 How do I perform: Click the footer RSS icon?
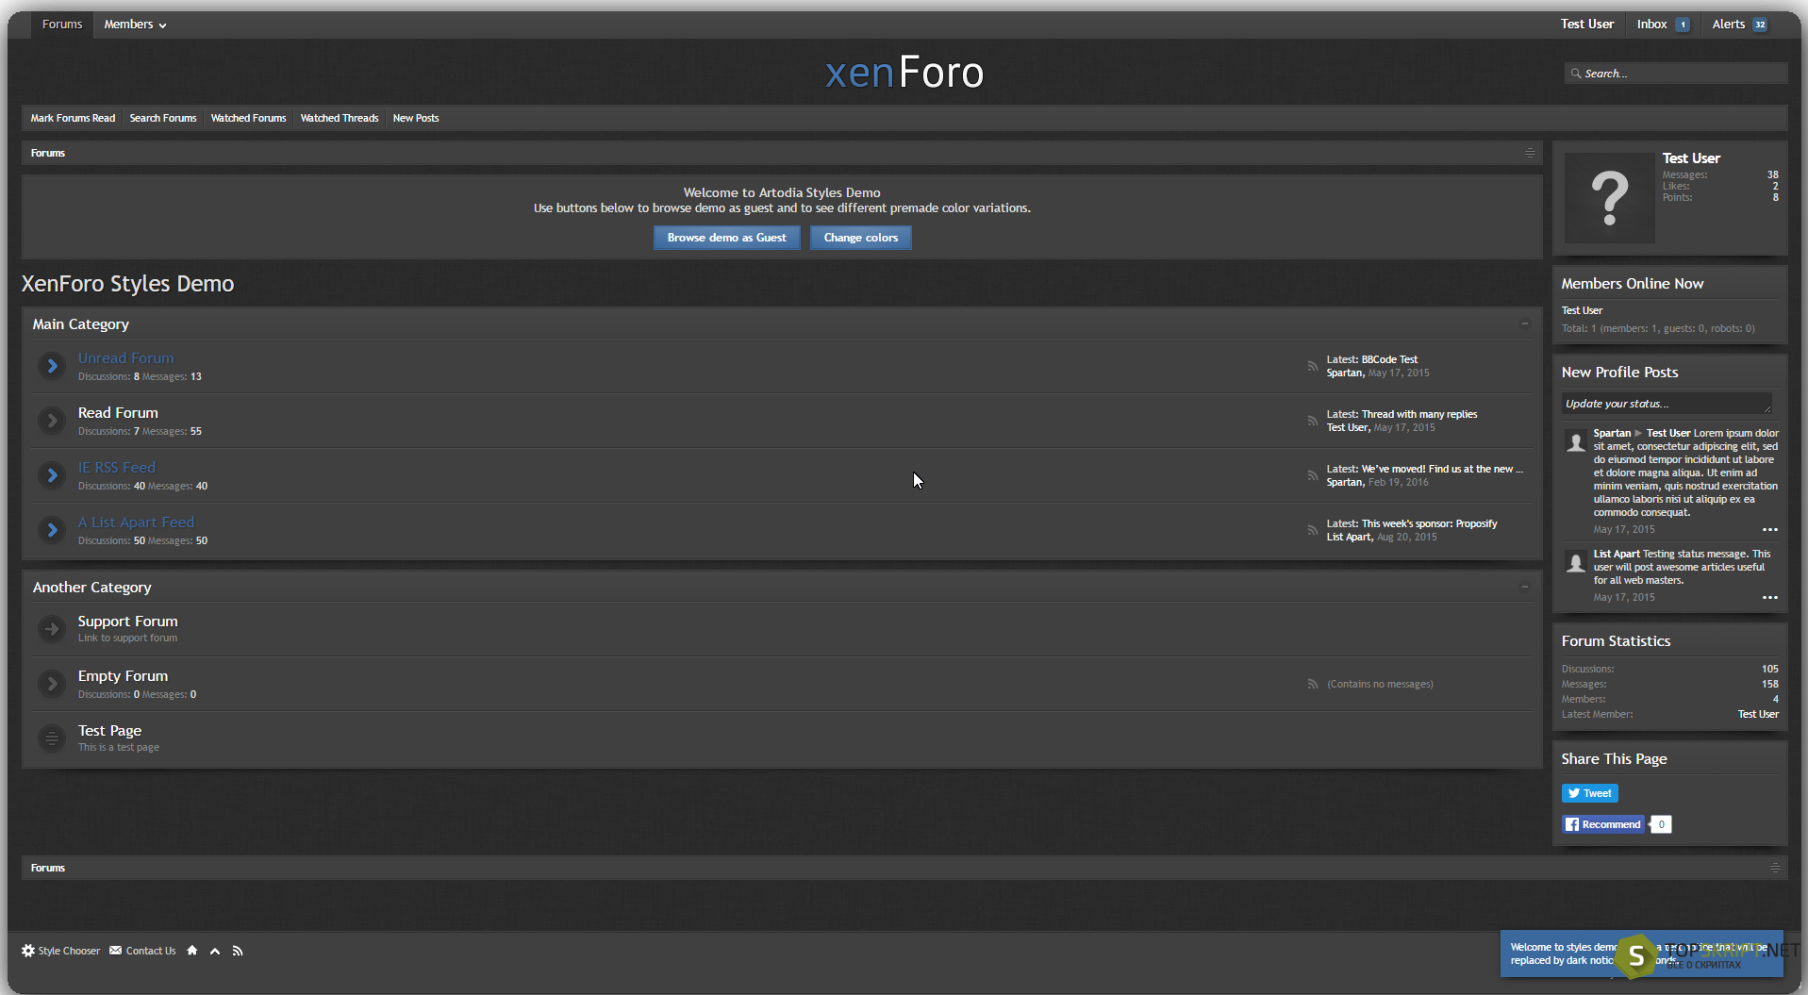[x=238, y=951]
